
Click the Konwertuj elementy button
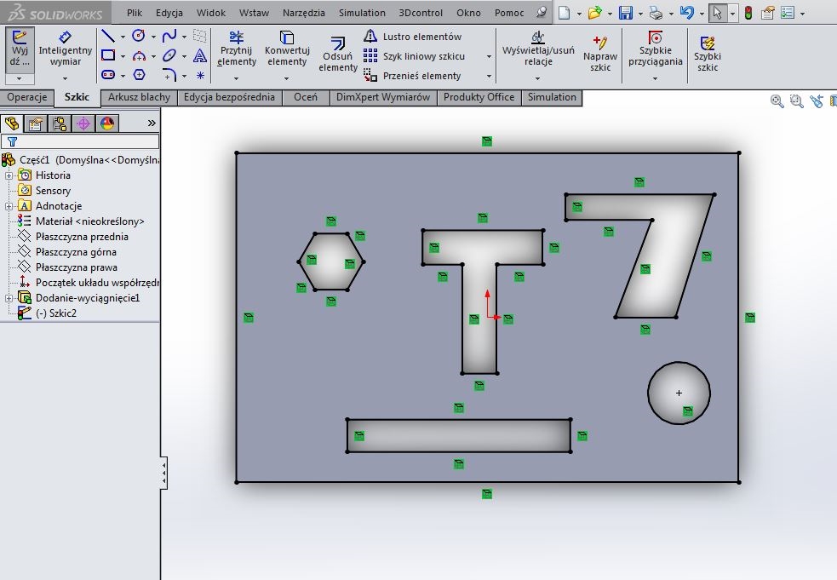(x=287, y=49)
